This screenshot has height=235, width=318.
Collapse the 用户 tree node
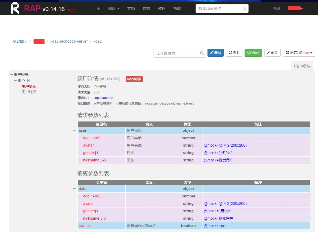15,80
